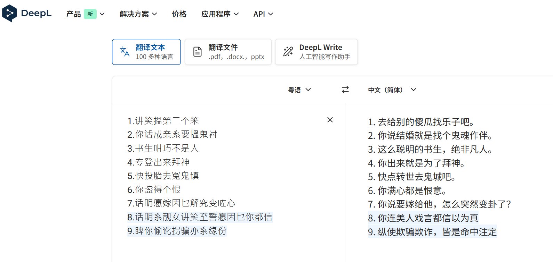Click the green 新 badge

click(90, 14)
